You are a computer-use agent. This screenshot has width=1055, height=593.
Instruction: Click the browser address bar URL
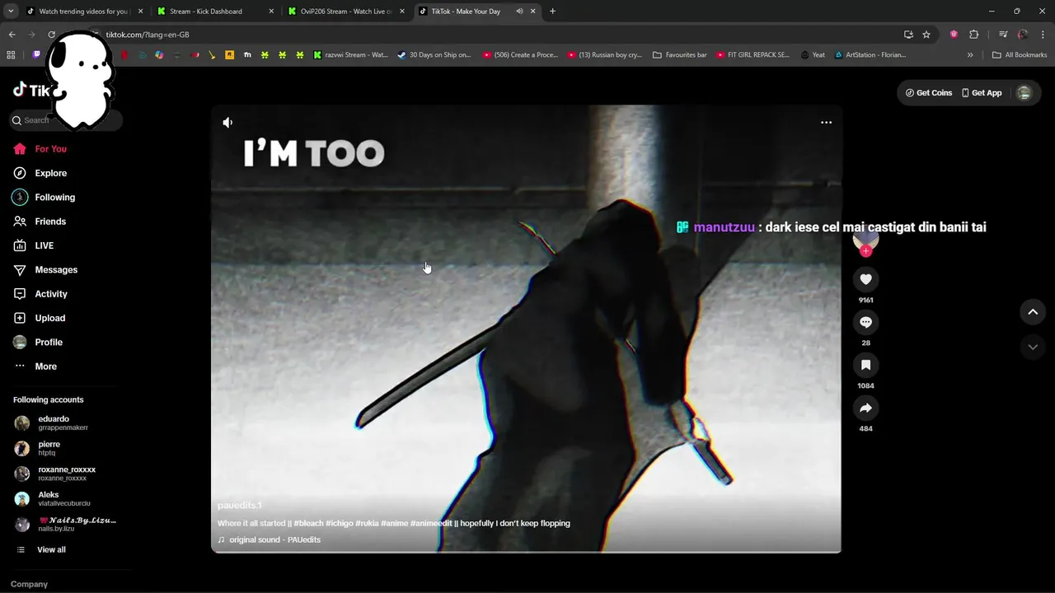pyautogui.click(x=148, y=35)
